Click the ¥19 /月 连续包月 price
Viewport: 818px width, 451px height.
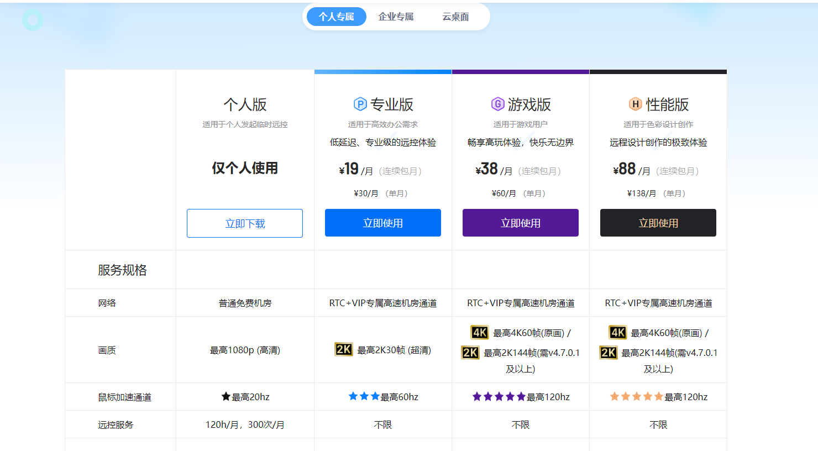tap(381, 169)
